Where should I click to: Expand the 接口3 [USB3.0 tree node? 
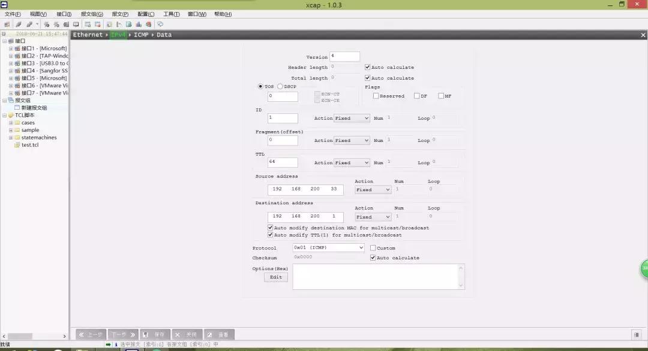[11, 63]
